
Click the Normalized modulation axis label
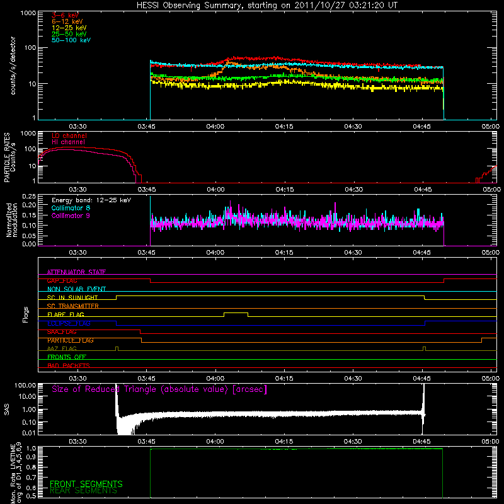pyautogui.click(x=12, y=220)
